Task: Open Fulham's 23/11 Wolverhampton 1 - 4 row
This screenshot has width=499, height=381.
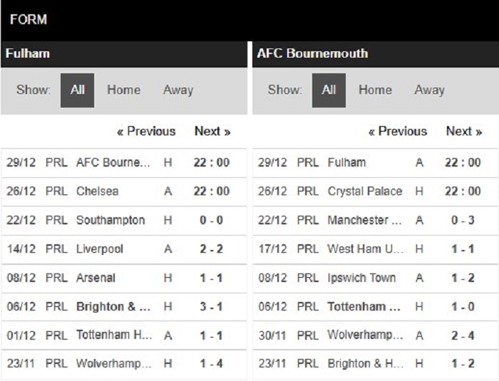Action: 124,364
